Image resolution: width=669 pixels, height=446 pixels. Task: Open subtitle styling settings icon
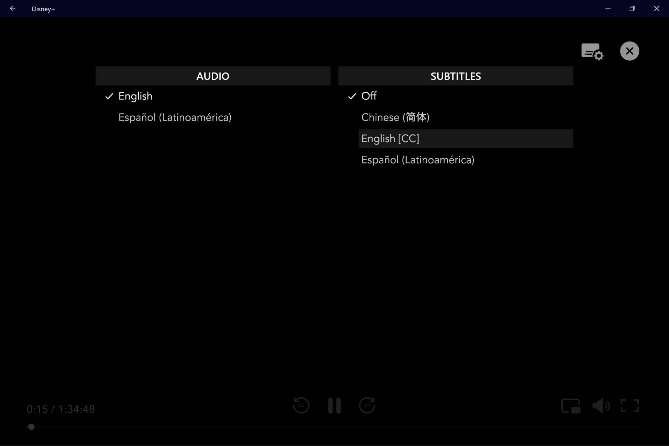(592, 52)
